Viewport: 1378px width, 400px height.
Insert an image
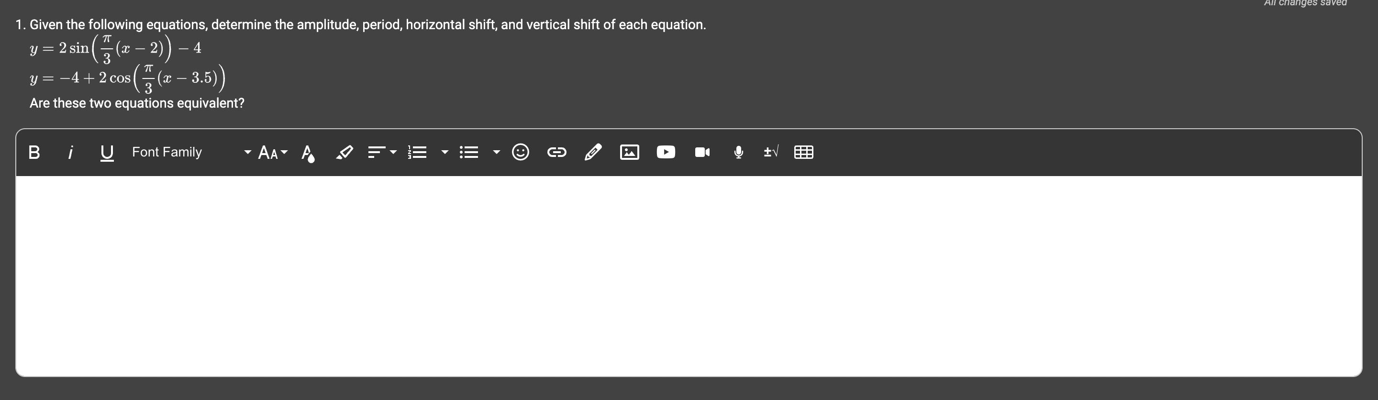[x=629, y=153]
